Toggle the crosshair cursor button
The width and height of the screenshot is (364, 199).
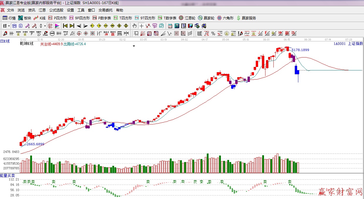click(142, 26)
